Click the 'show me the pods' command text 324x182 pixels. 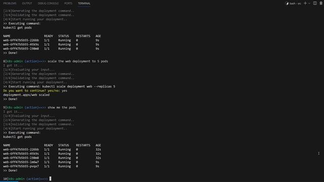[x=62, y=108]
